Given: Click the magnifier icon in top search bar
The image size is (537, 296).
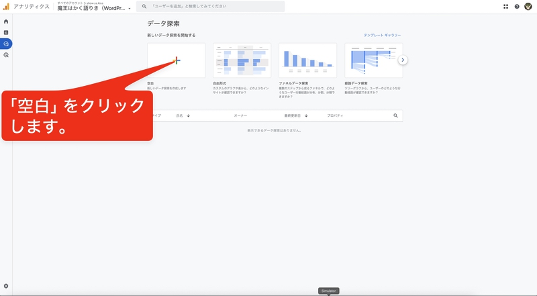Looking at the screenshot, I should 144,6.
